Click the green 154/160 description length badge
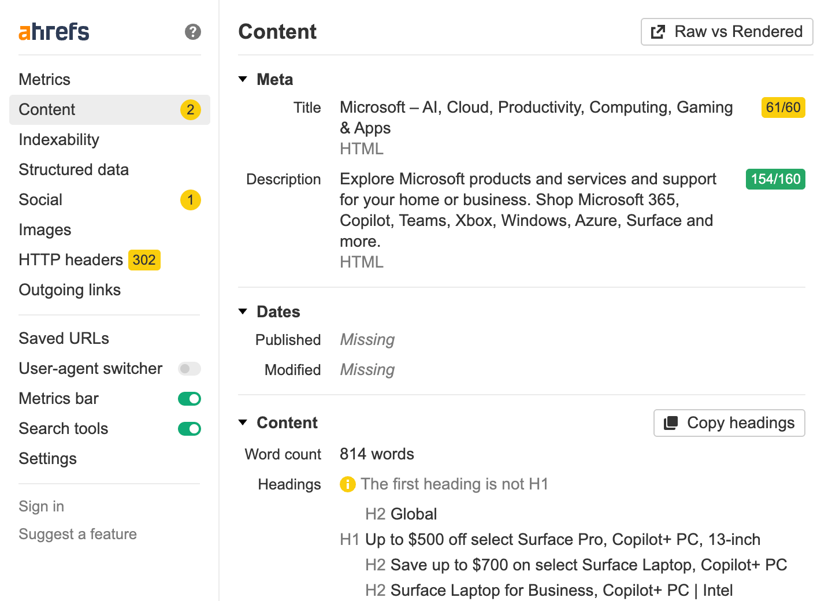This screenshot has width=832, height=601. (775, 179)
